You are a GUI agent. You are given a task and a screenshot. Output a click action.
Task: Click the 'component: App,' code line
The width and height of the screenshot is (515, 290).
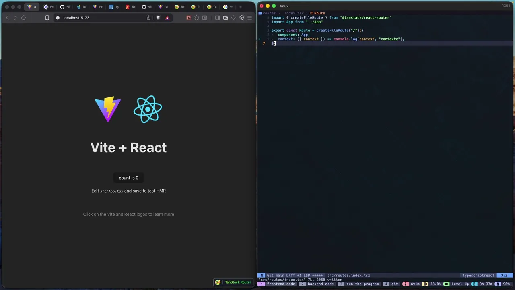tap(294, 35)
